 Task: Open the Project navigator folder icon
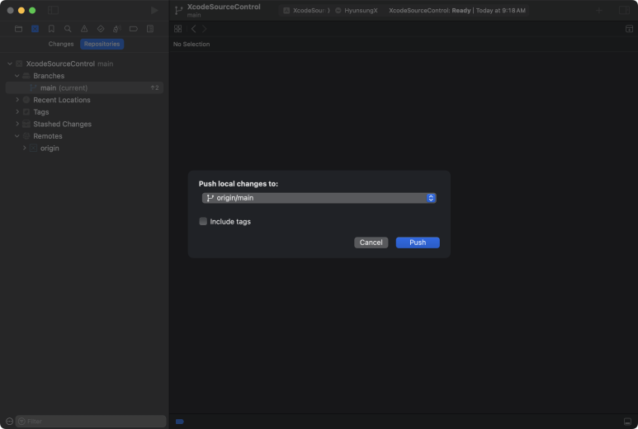click(18, 29)
